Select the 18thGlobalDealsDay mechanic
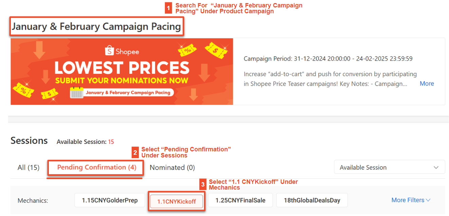This screenshot has height=216, width=449. point(312,200)
